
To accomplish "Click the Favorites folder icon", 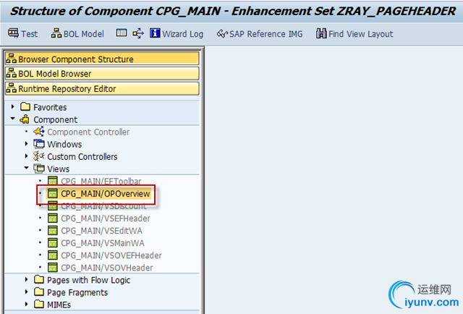I will [25, 106].
